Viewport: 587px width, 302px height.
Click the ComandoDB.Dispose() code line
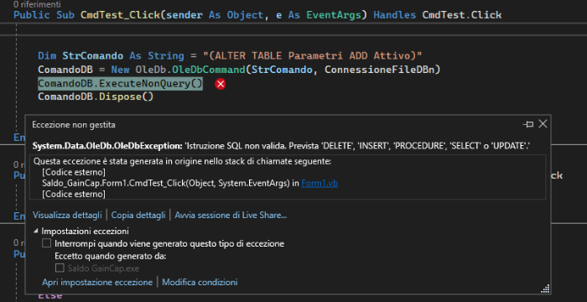point(96,96)
